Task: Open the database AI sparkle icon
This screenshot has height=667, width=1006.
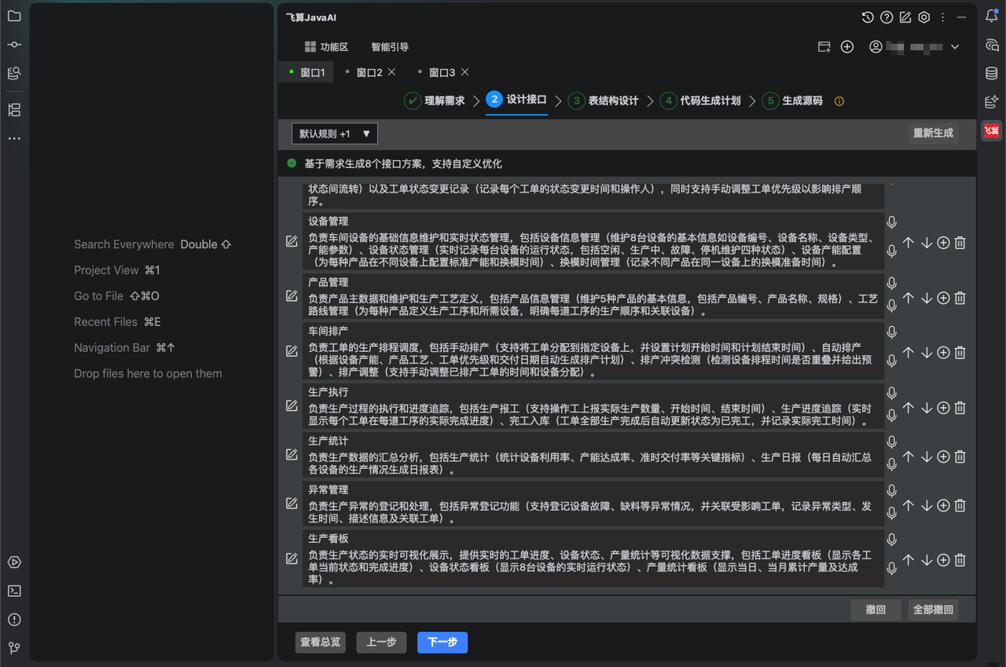Action: click(x=992, y=102)
